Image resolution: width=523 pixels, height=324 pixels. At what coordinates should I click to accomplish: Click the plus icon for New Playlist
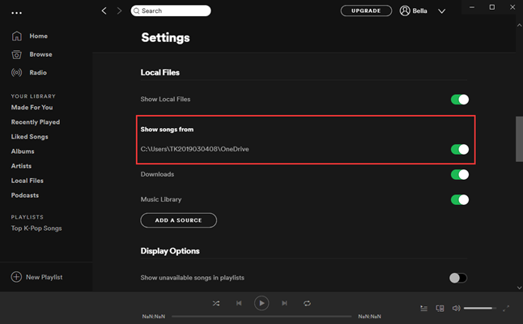coord(16,277)
